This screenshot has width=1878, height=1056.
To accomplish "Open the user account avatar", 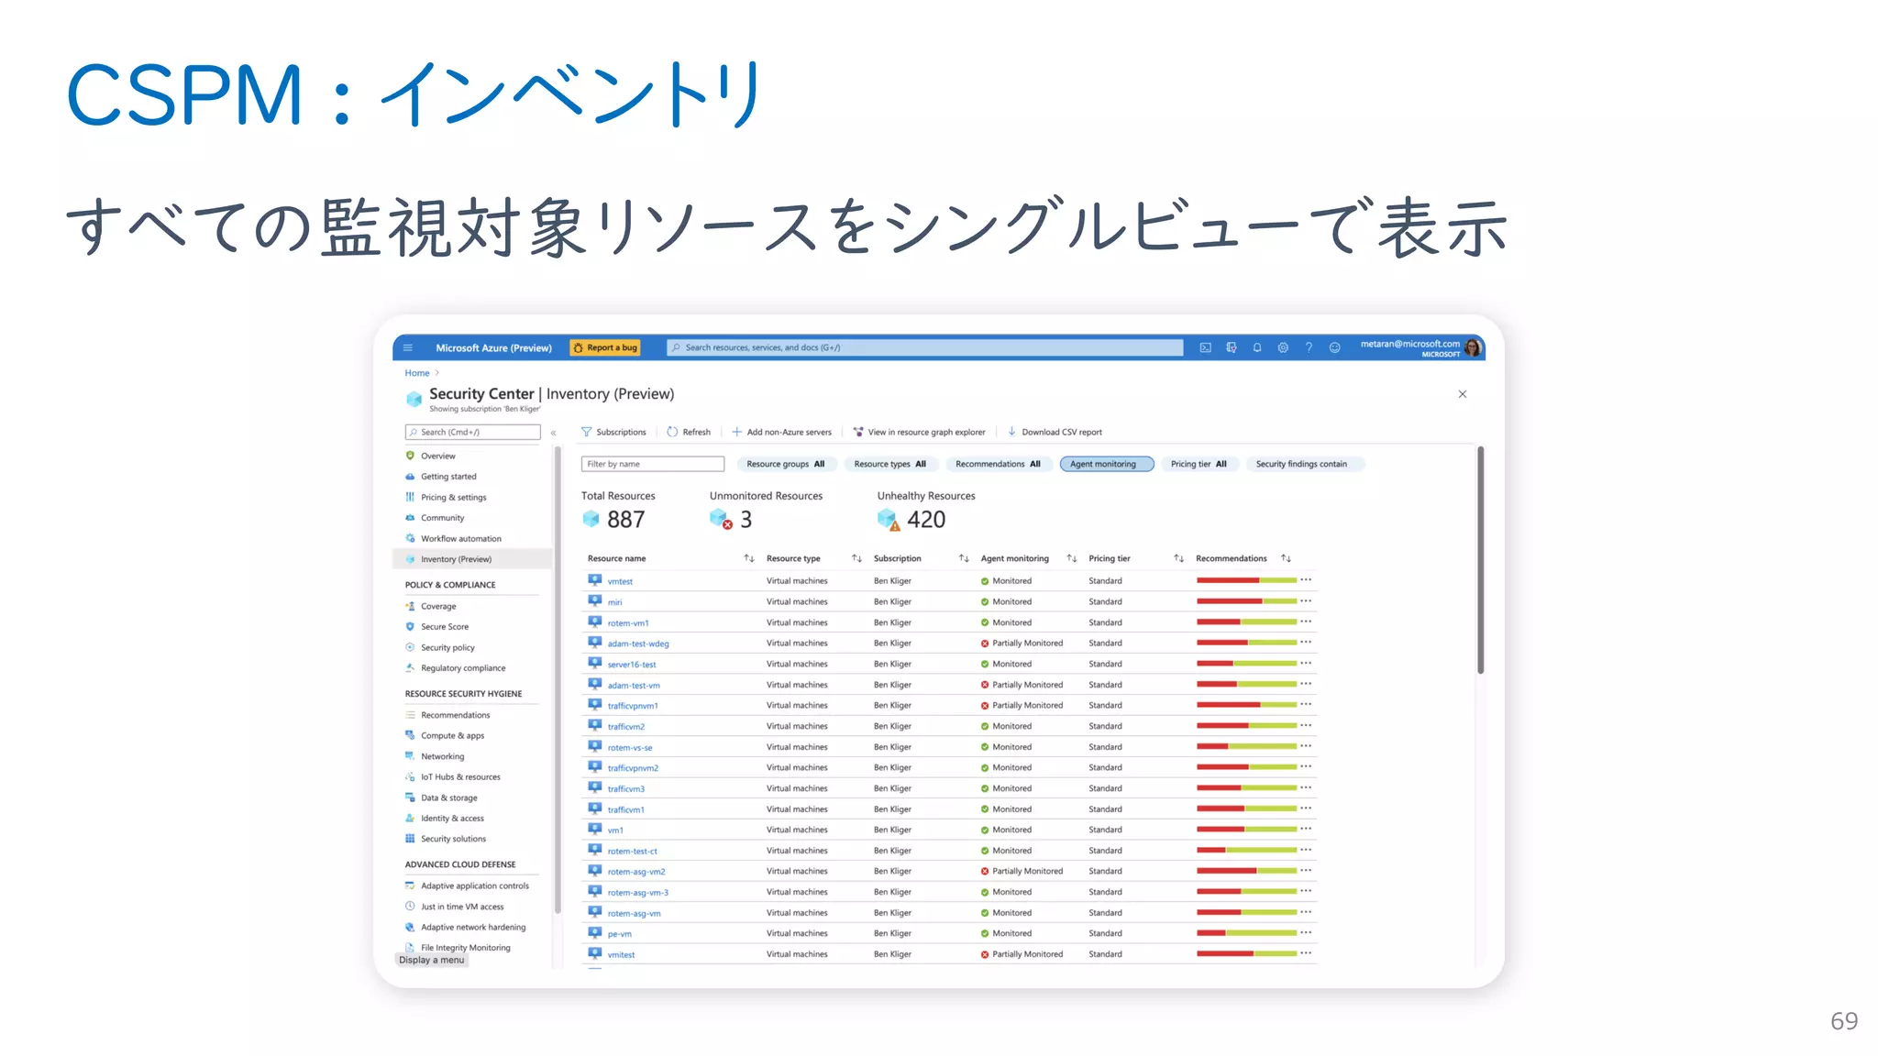I will pos(1473,347).
